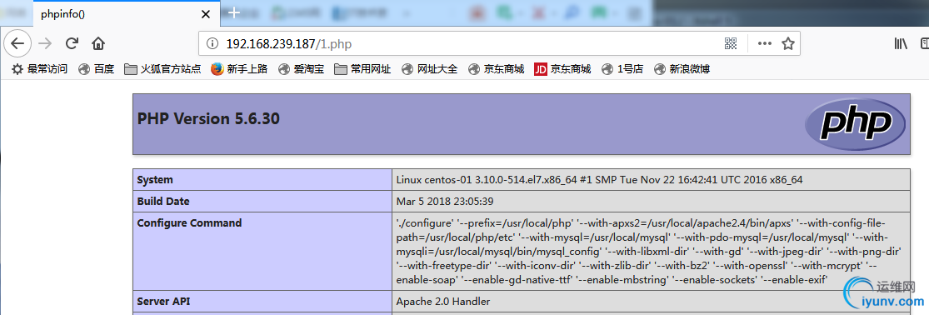View site information icon in address bar
The width and height of the screenshot is (929, 315).
click(x=212, y=43)
